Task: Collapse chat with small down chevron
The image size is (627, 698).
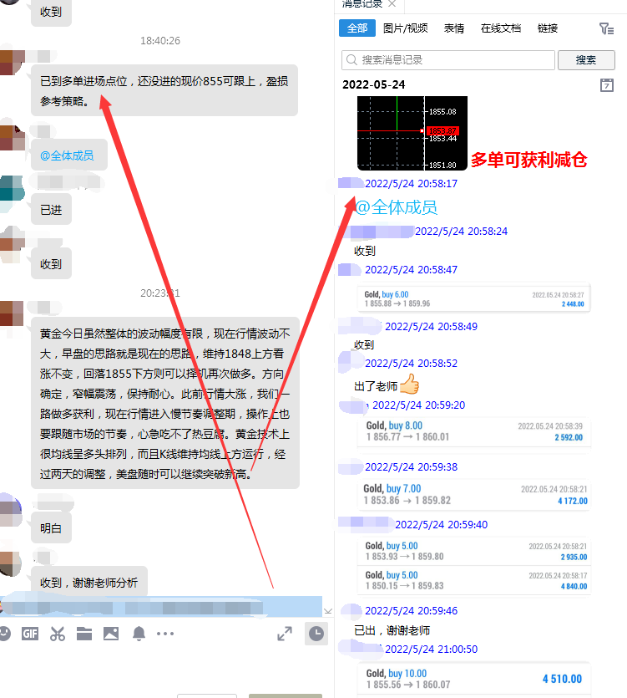Action: coord(328,611)
